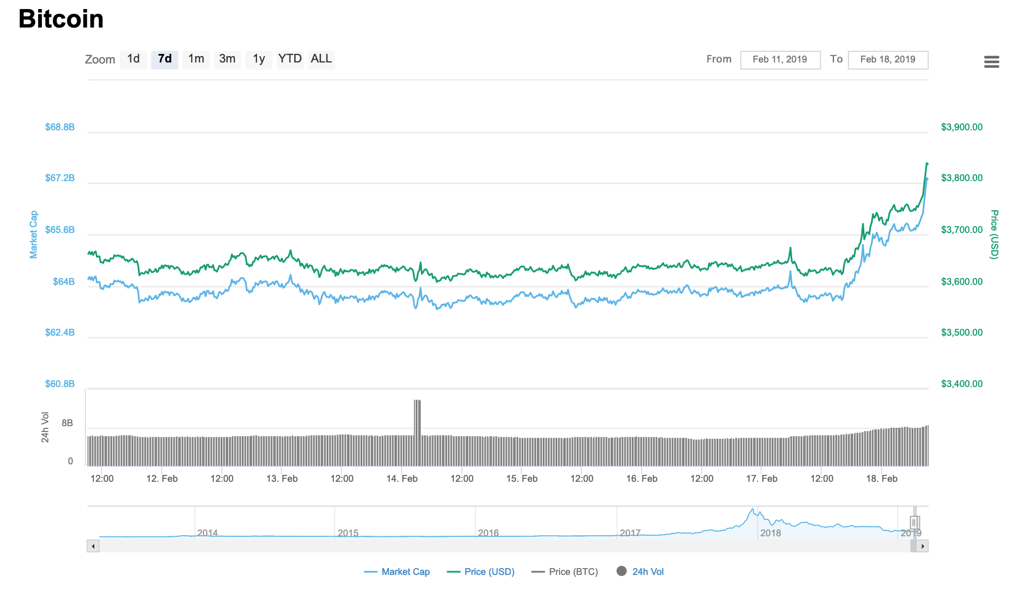Click the 8B volume axis label

tap(67, 423)
